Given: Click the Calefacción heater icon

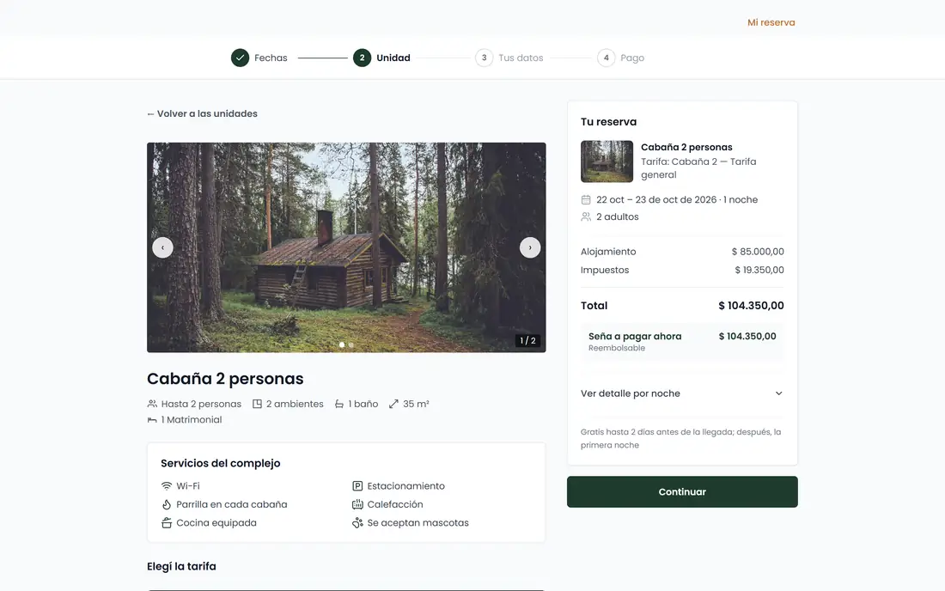Looking at the screenshot, I should [357, 505].
